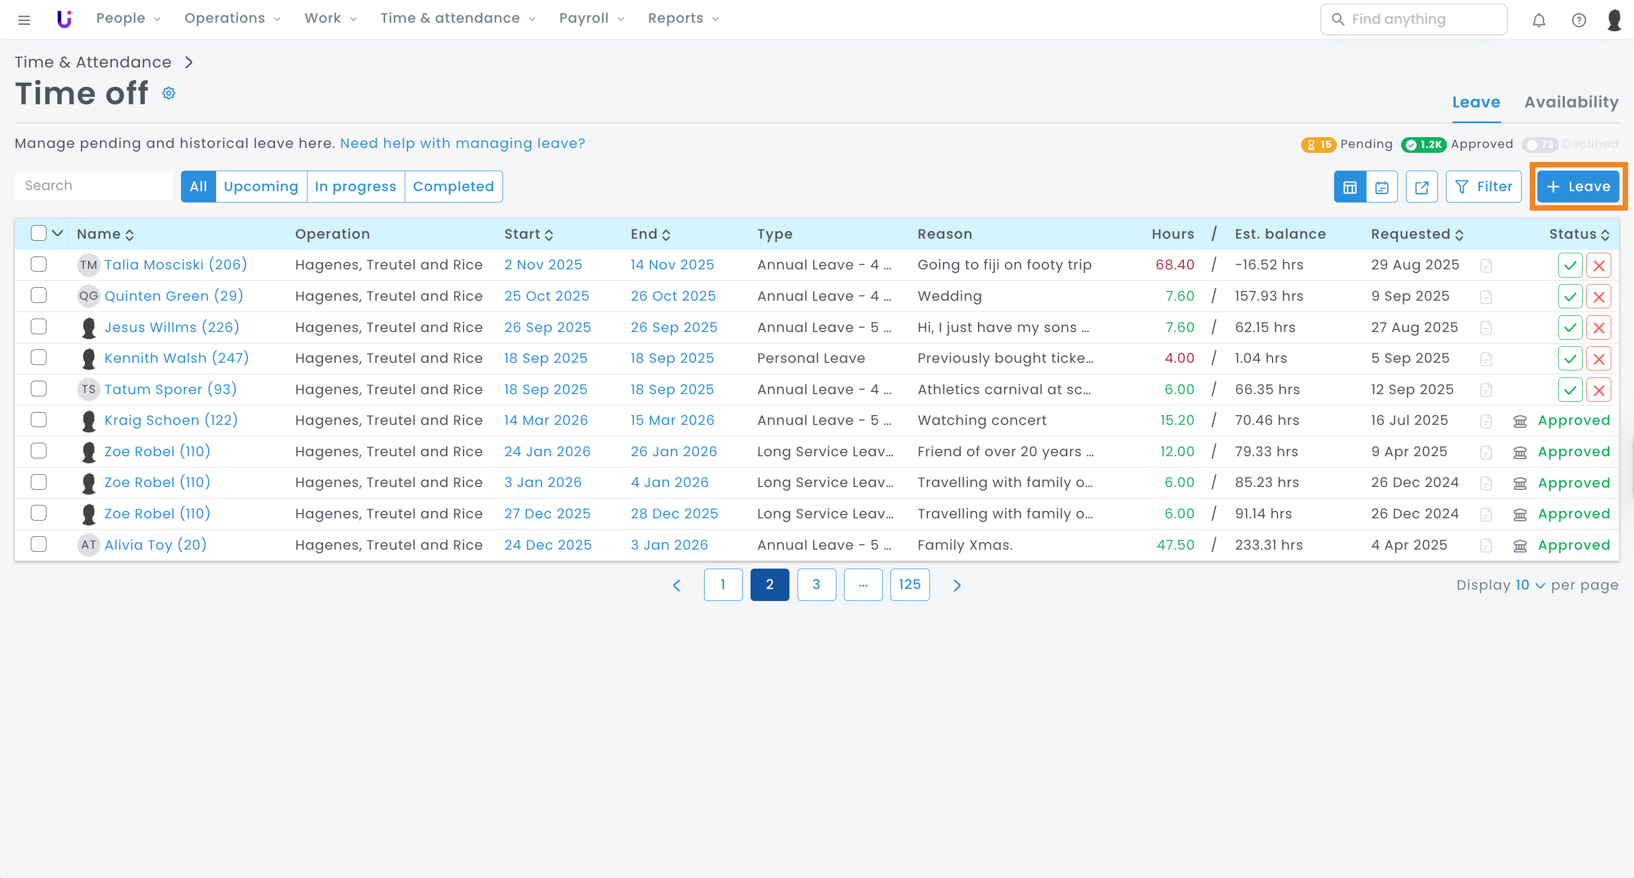The image size is (1634, 878).
Task: Click the export leave icon
Action: point(1421,187)
